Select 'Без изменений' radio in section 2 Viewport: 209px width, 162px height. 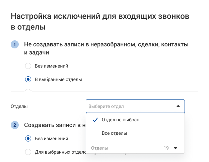click(28, 138)
